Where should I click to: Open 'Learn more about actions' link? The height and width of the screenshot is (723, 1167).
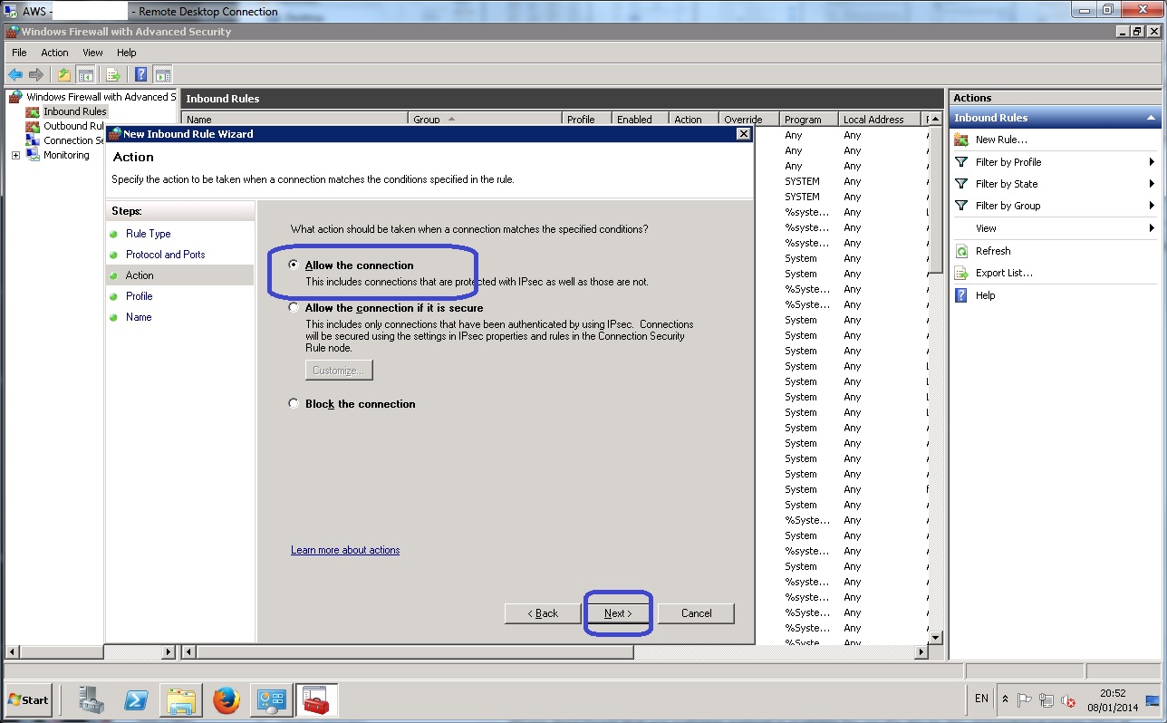point(345,550)
